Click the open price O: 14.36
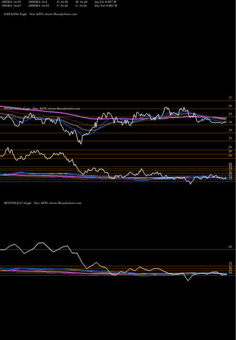 tap(63, 2)
